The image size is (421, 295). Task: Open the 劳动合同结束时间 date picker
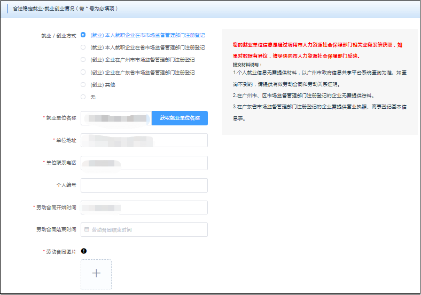[144, 229]
